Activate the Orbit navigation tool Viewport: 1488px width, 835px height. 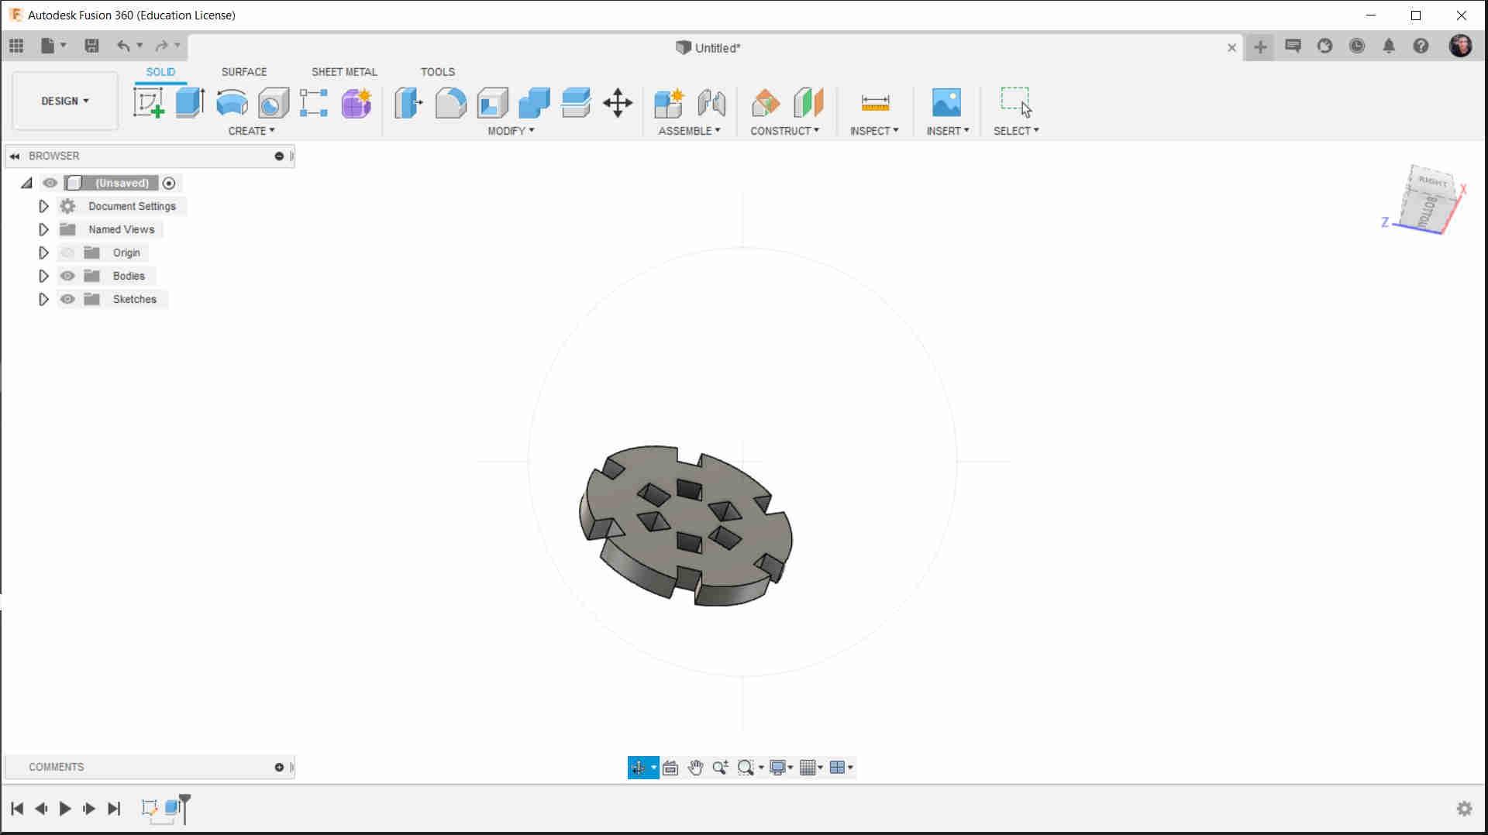638,768
